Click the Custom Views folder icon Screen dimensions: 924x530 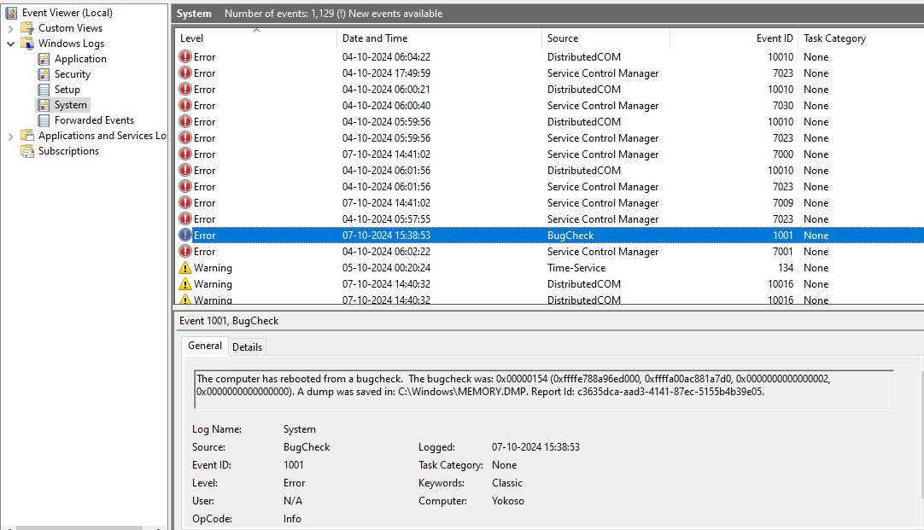point(27,28)
